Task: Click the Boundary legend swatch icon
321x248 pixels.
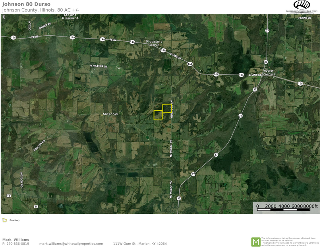Action: coord(4,220)
